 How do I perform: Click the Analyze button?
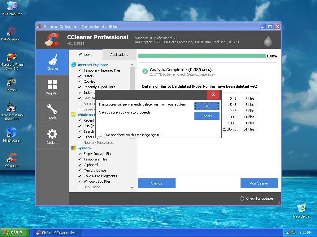156,183
